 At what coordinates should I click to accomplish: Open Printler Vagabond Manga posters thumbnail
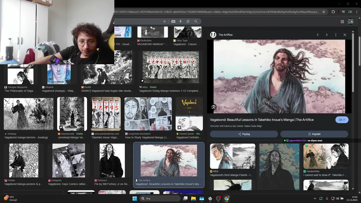24,160
